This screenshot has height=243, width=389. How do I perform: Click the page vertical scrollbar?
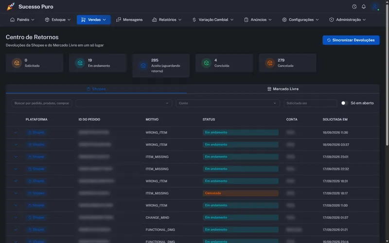coord(387,74)
